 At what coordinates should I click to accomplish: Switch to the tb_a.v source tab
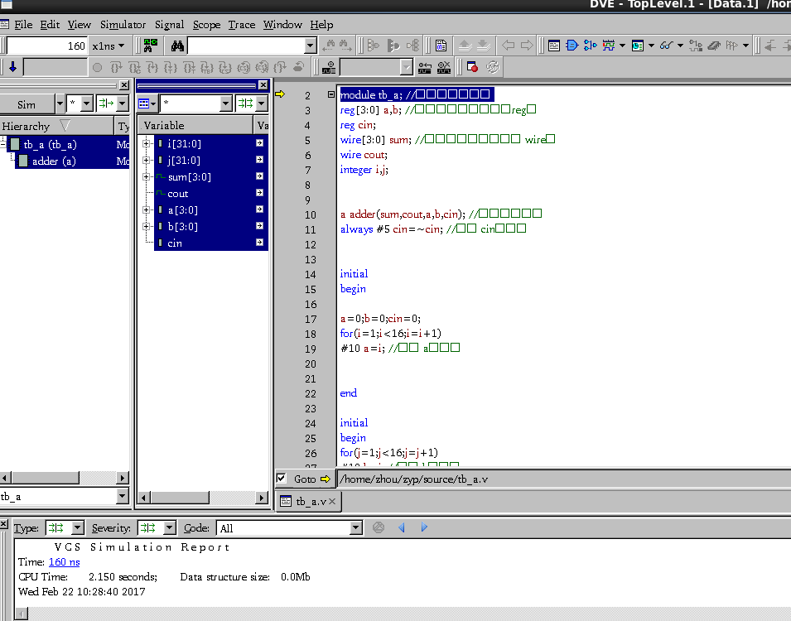click(x=309, y=502)
